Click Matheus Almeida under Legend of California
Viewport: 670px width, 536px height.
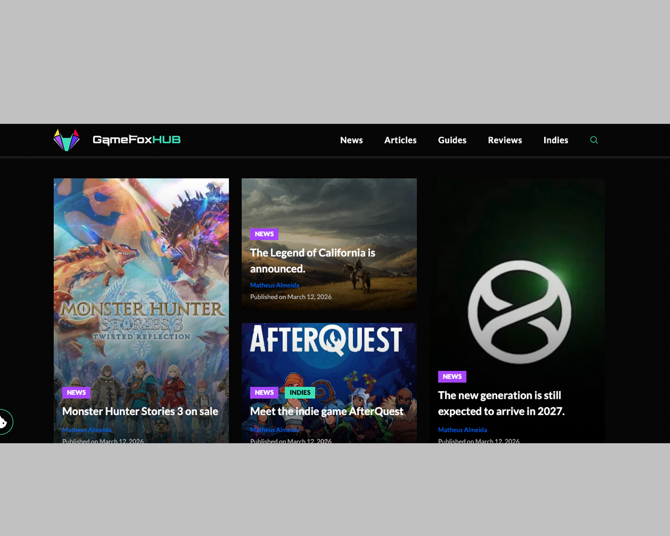tap(275, 285)
